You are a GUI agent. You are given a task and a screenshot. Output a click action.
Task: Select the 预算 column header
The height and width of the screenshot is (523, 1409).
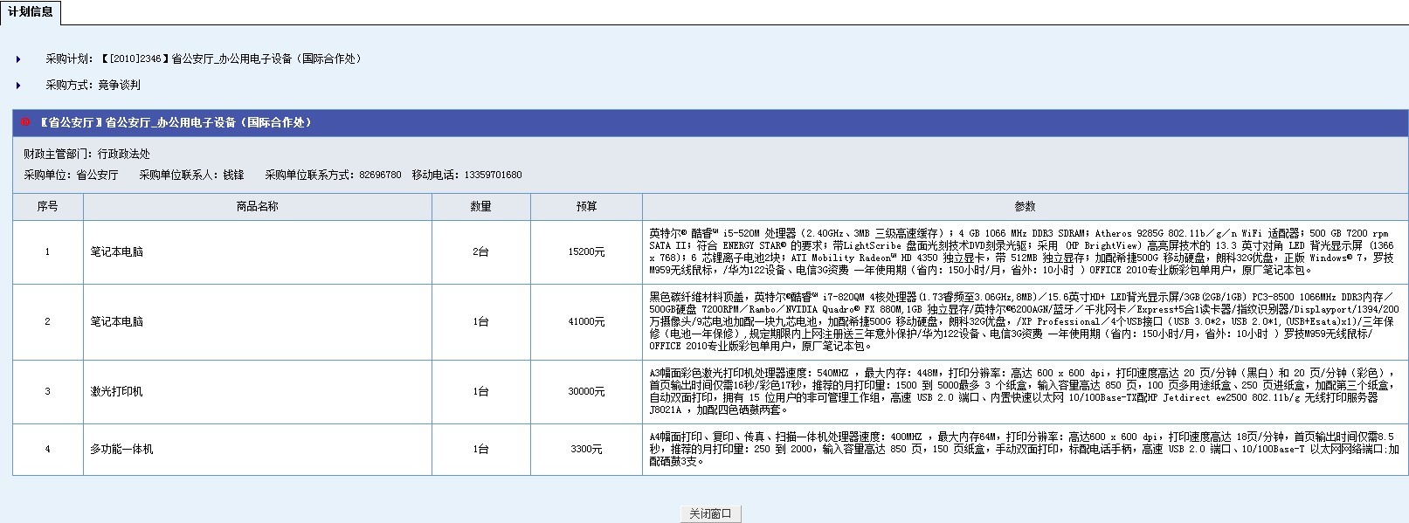(586, 207)
